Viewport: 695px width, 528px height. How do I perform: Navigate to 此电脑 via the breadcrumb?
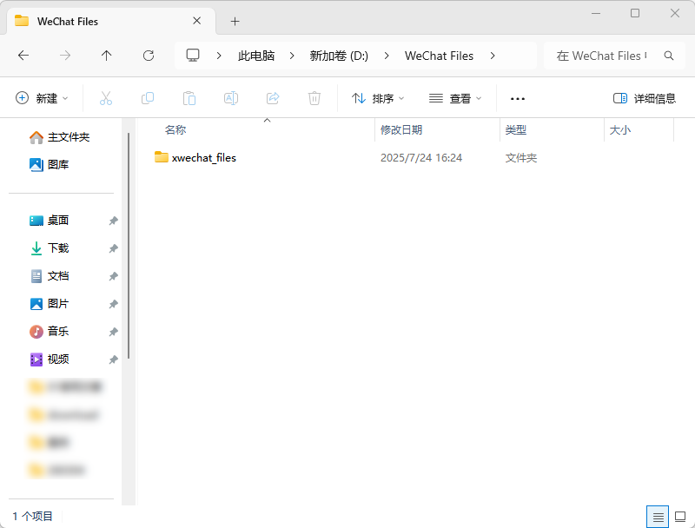[x=256, y=56]
